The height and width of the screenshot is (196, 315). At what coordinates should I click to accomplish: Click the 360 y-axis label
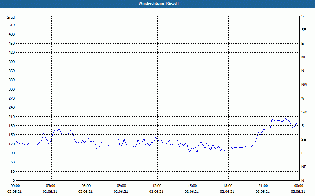tap(12, 71)
